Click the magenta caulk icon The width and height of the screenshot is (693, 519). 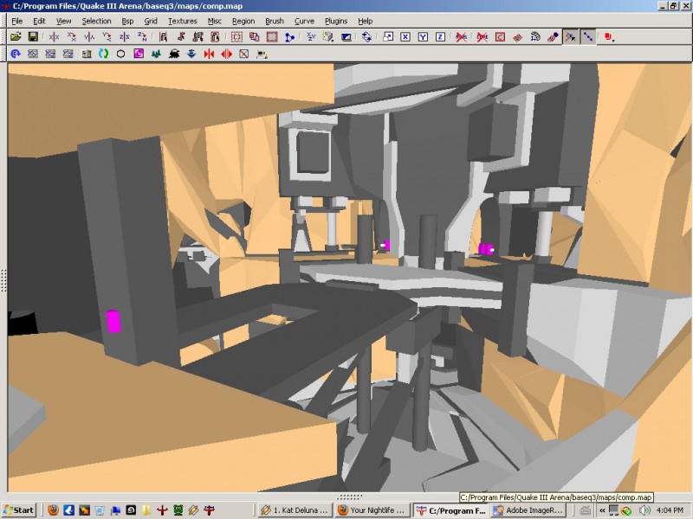(x=139, y=54)
